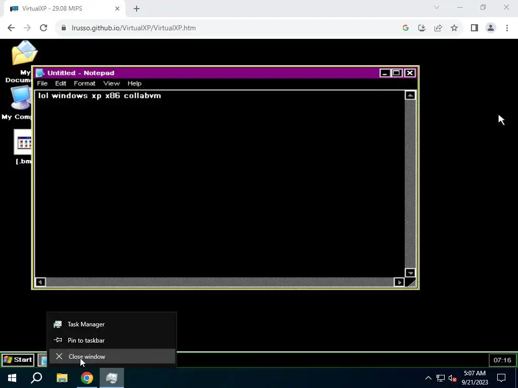518x388 pixels.
Task: Open the Notepad Help menu
Action: [x=135, y=83]
